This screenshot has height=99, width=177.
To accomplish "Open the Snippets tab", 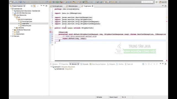I will pyautogui.click(x=111, y=64).
